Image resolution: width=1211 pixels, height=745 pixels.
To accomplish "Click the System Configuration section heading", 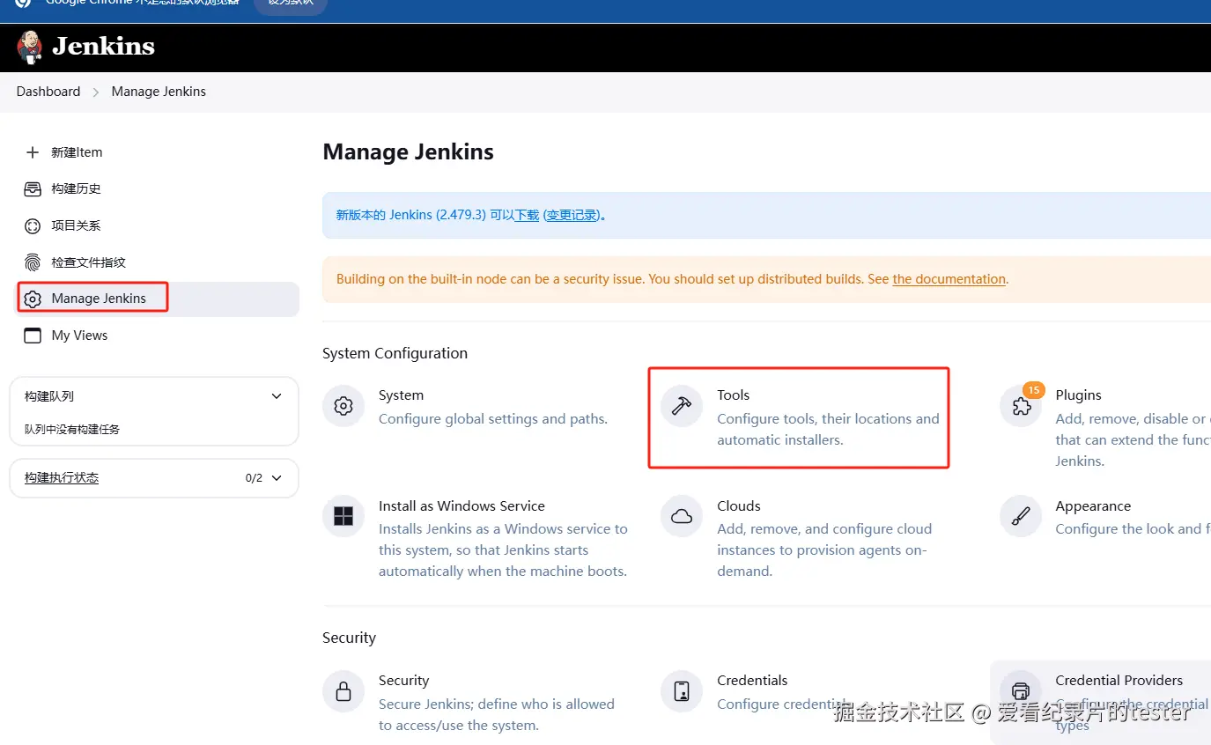I will [395, 353].
